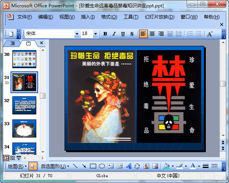Toggle Italic formatting
229x183 pixels.
(114, 34)
